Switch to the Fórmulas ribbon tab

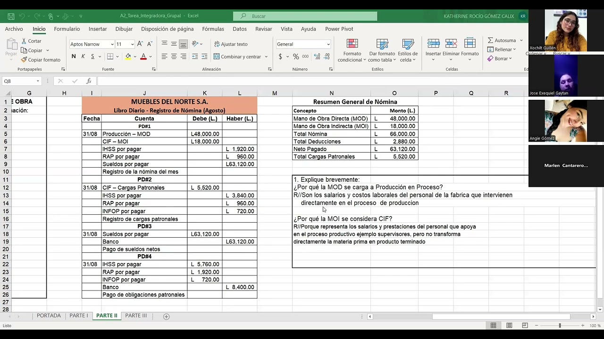pyautogui.click(x=213, y=29)
